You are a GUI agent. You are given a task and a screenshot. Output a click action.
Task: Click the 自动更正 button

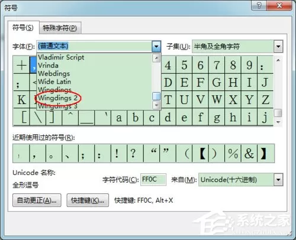pyautogui.click(x=37, y=200)
